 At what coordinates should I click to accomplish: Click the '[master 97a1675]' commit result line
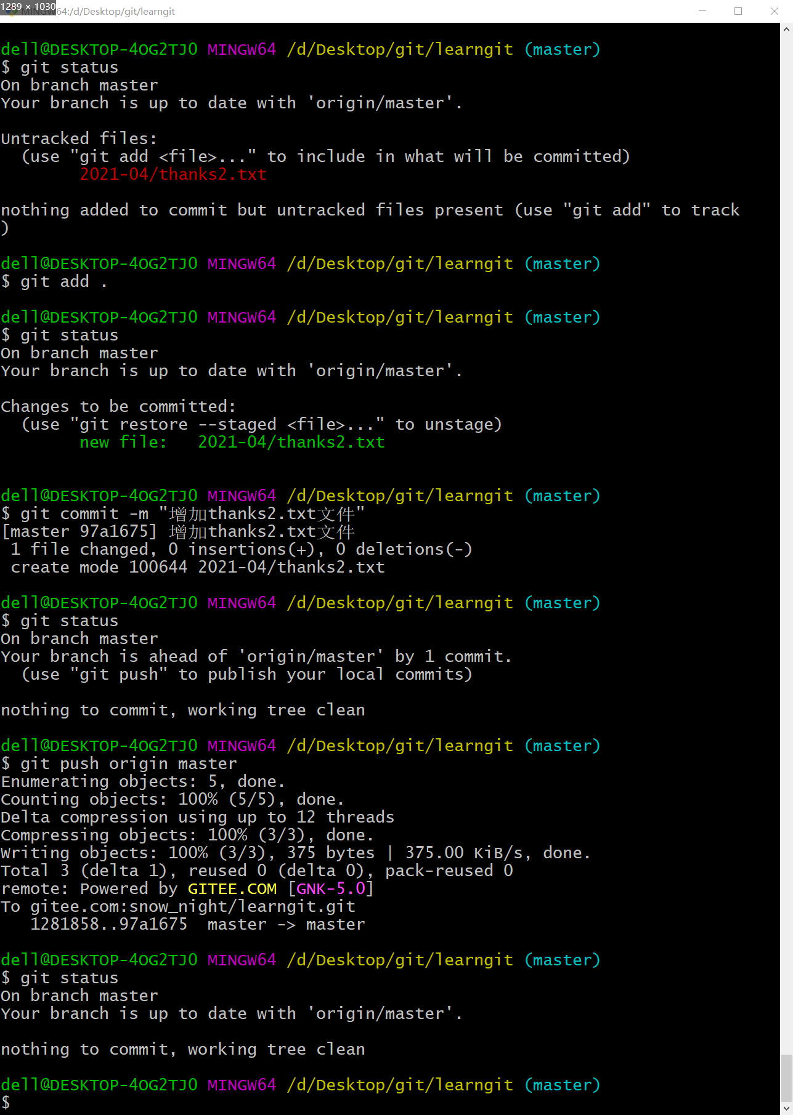[178, 531]
